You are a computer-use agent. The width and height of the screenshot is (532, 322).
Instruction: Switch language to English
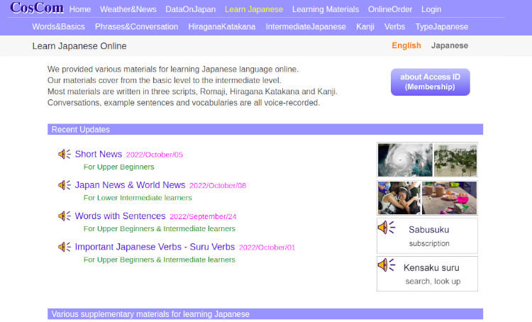pyautogui.click(x=406, y=45)
